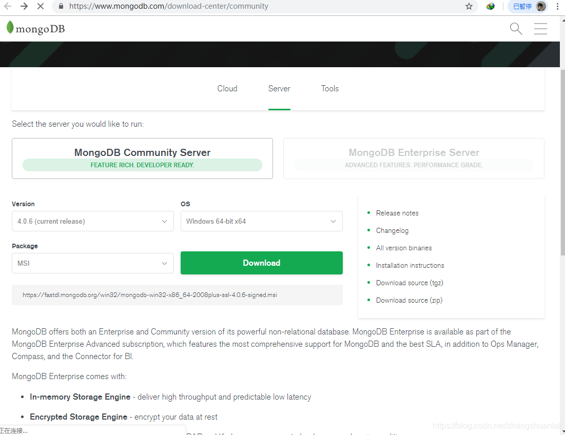Viewport: 565px width, 435px height.
Task: Open Installation instructions link
Action: tap(410, 265)
